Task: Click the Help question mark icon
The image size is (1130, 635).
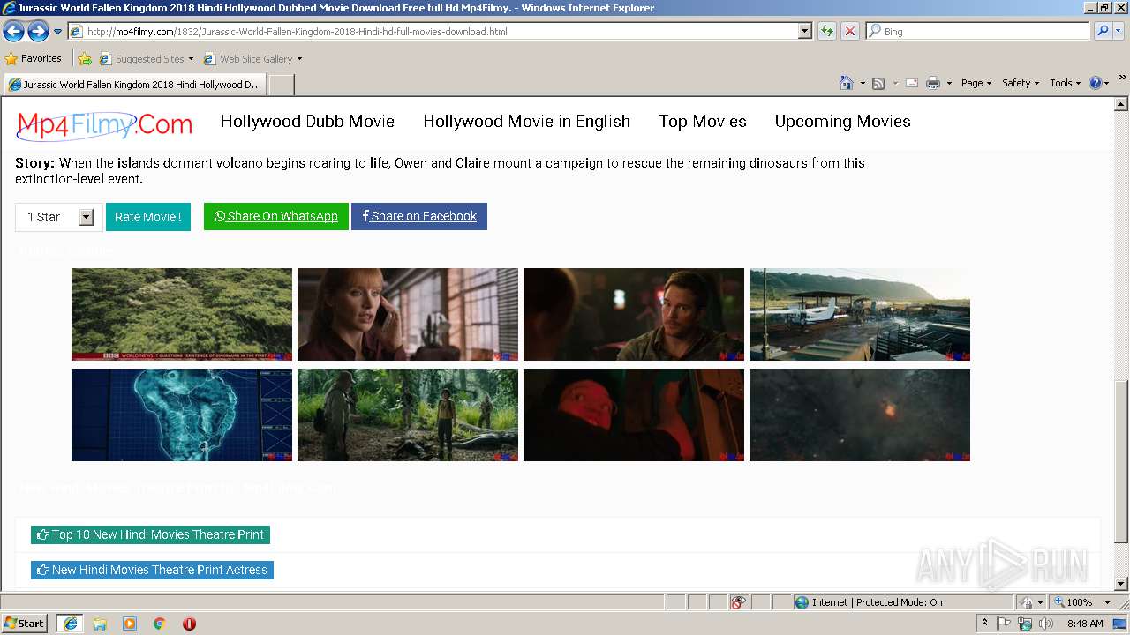Action: (x=1096, y=83)
